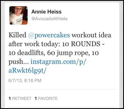Click the favorite count number before FAVORITE
124x109 pixels.
click(x=36, y=99)
